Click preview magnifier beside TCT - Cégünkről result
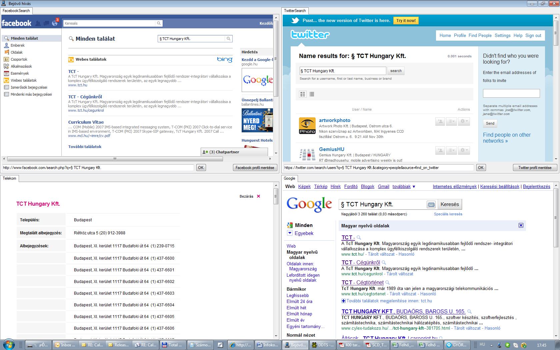Screen dimensions: 560x350 pyautogui.click(x=384, y=263)
